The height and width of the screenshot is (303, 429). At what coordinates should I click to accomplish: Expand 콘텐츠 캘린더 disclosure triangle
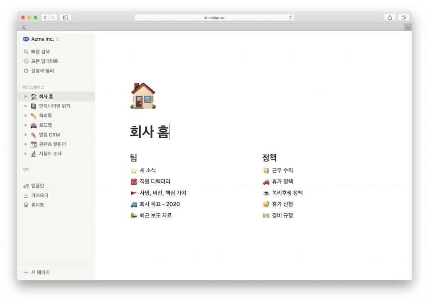(x=26, y=144)
